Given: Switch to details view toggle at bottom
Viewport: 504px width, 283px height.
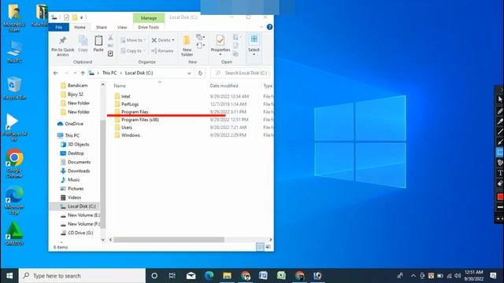Looking at the screenshot, I should tap(260, 247).
